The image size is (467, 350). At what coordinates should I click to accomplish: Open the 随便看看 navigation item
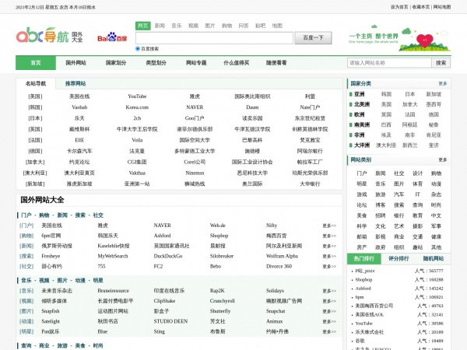click(276, 63)
